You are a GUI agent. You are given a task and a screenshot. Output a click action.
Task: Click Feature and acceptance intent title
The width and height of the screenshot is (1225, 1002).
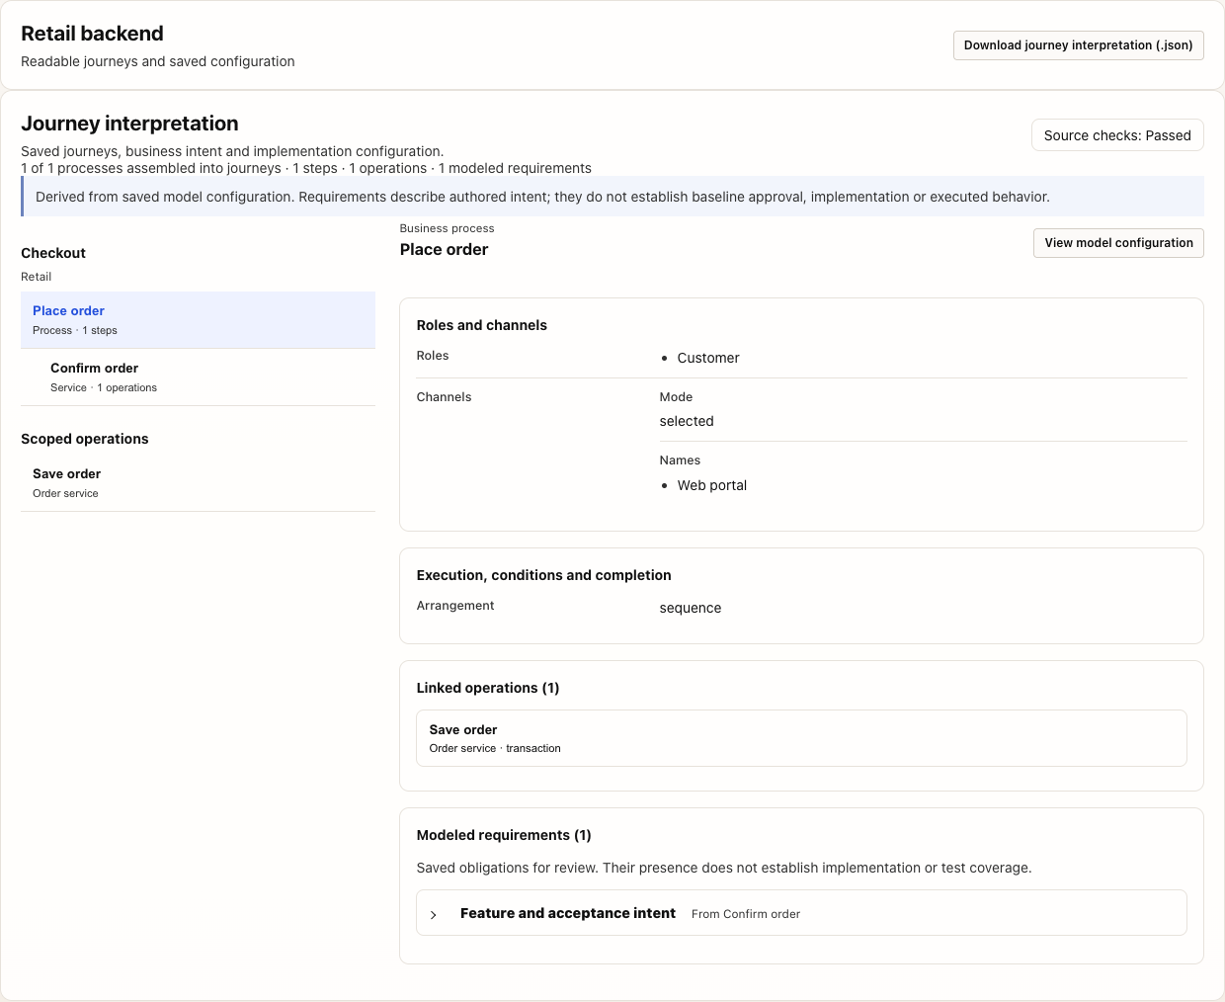point(568,913)
